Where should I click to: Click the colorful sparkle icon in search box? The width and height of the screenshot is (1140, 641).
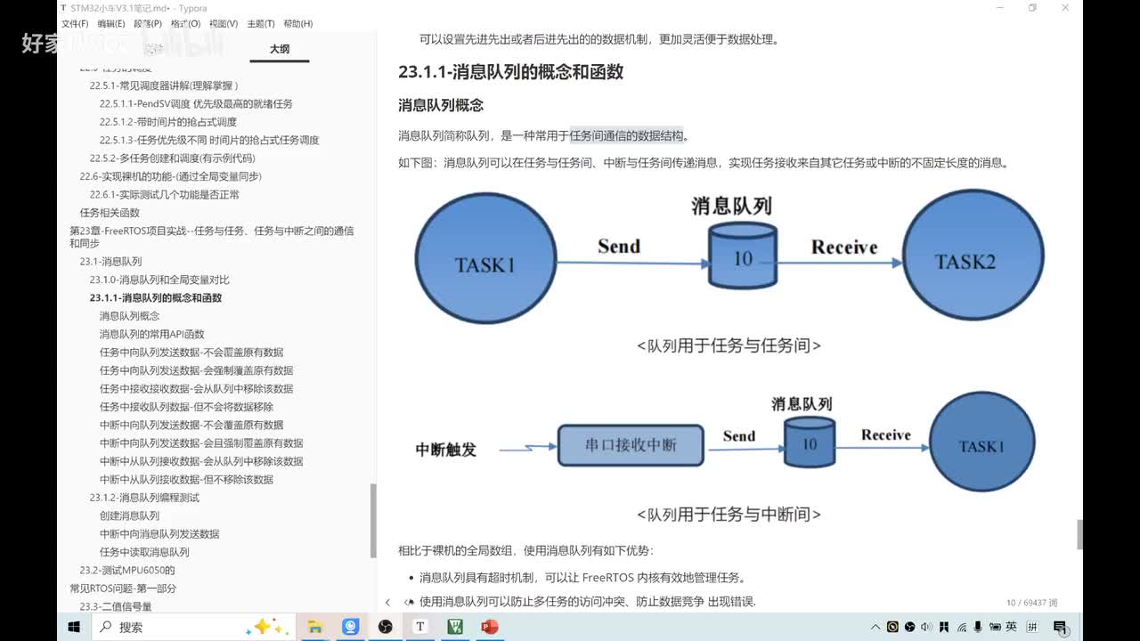coord(267,627)
